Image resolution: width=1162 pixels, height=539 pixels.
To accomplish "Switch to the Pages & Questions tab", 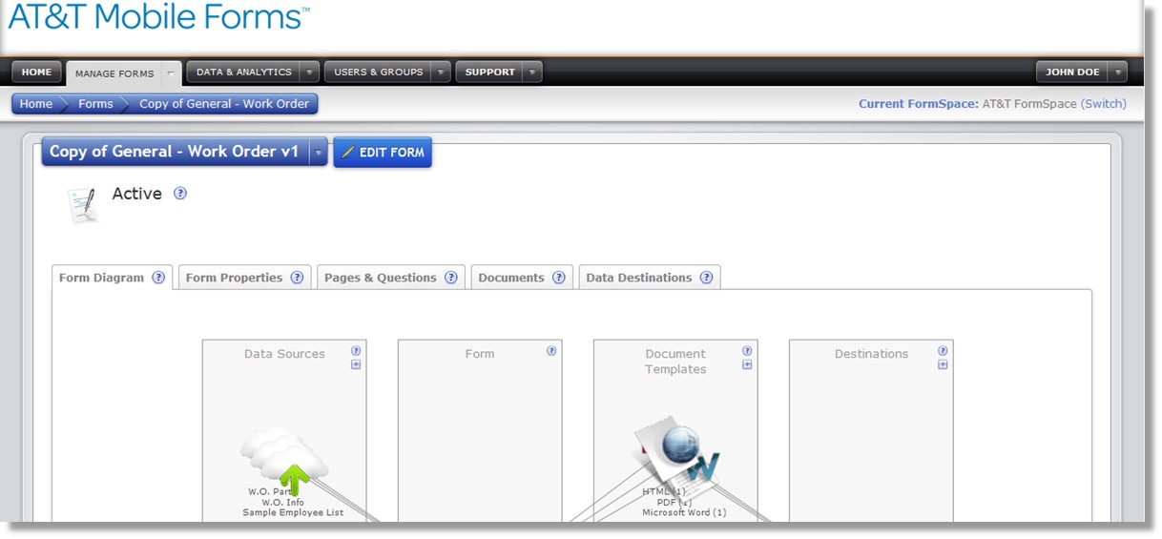I will (380, 278).
